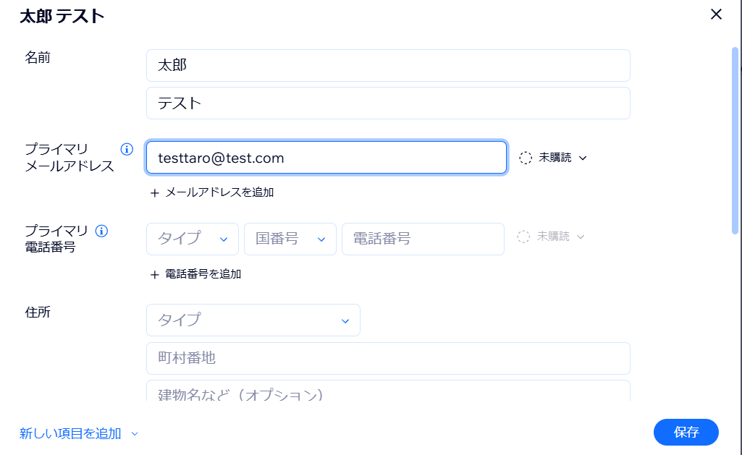Click the plus icon for 電話番号を追加
742x455 pixels.
tap(154, 275)
